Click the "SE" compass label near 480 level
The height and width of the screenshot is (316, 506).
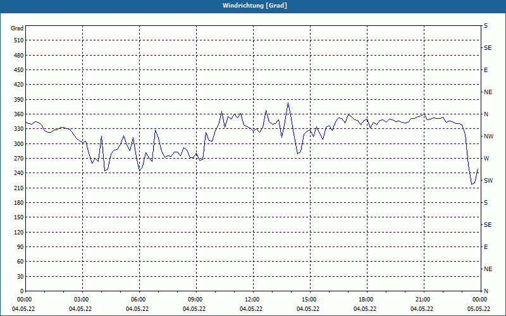tap(488, 48)
